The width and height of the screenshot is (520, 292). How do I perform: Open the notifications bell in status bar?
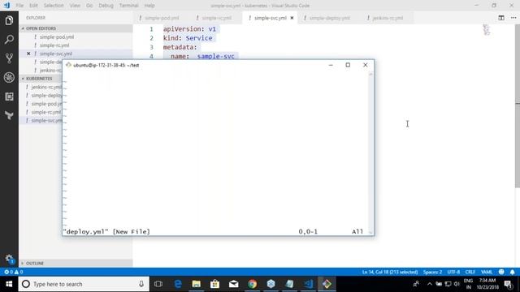[x=513, y=272]
